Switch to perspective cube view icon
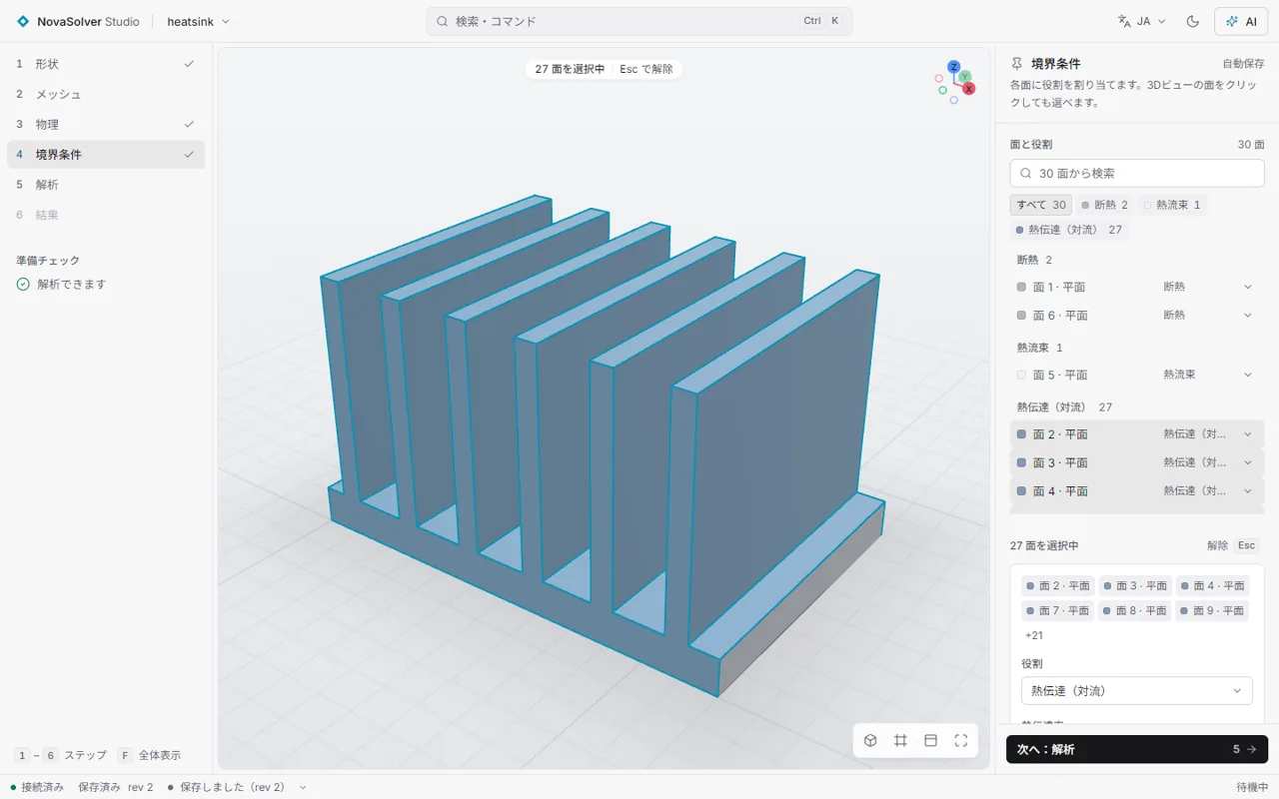Viewport: 1279px width, 799px height. tap(870, 740)
